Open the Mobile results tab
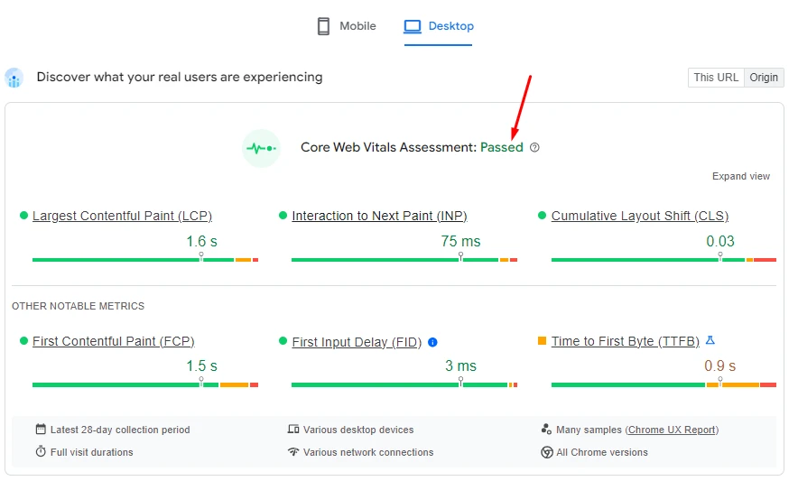This screenshot has width=798, height=481. [x=347, y=26]
